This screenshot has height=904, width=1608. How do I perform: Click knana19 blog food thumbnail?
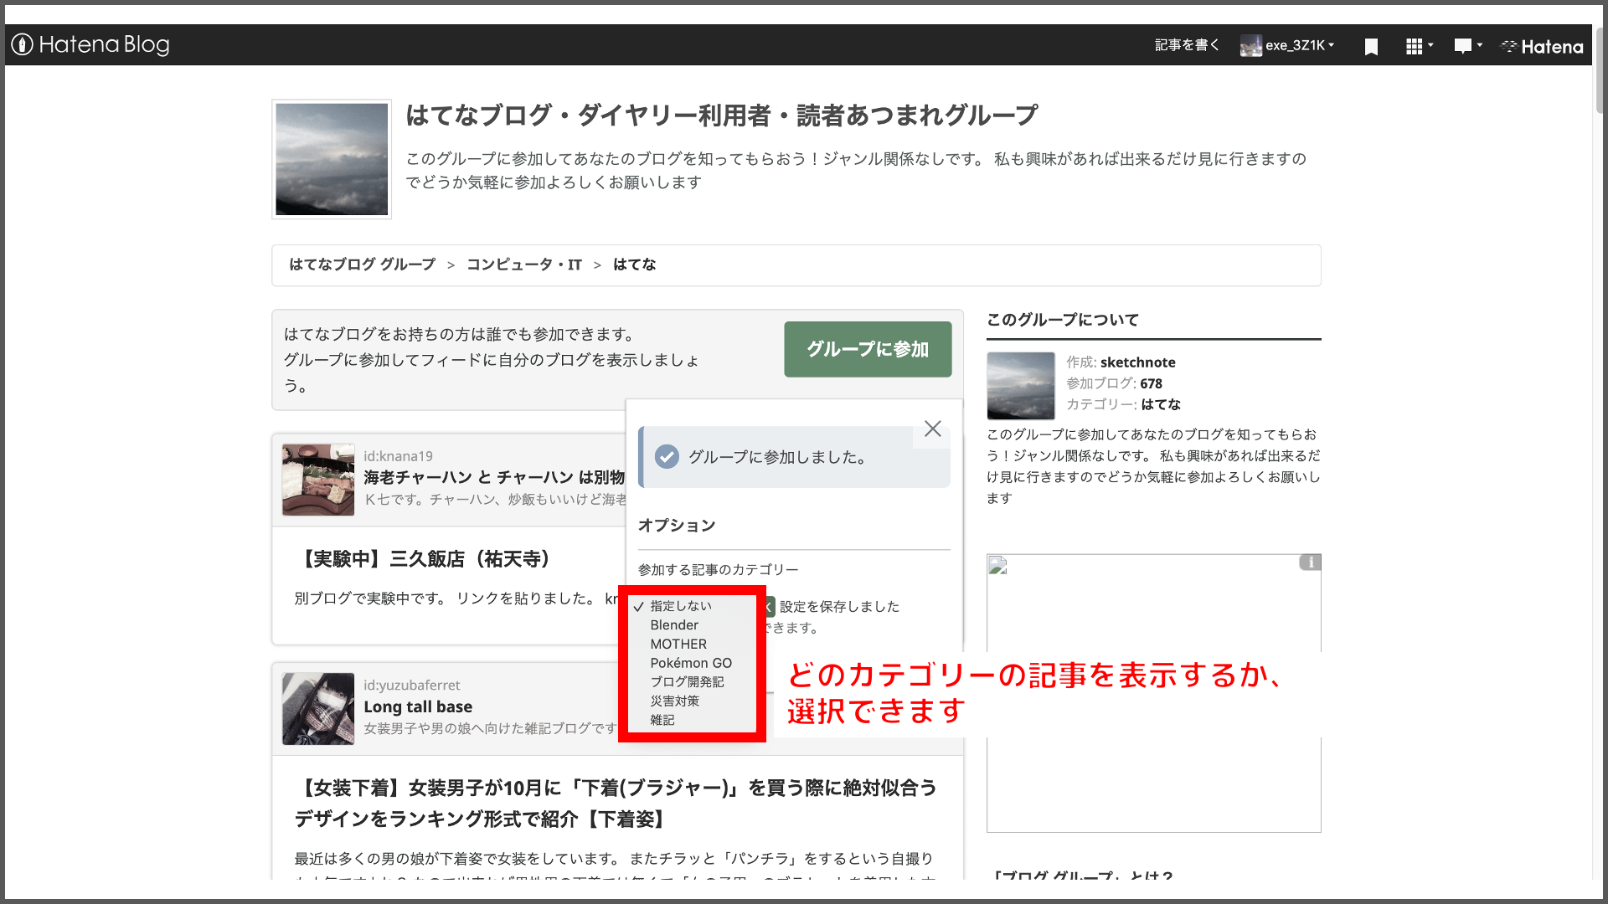[x=318, y=480]
